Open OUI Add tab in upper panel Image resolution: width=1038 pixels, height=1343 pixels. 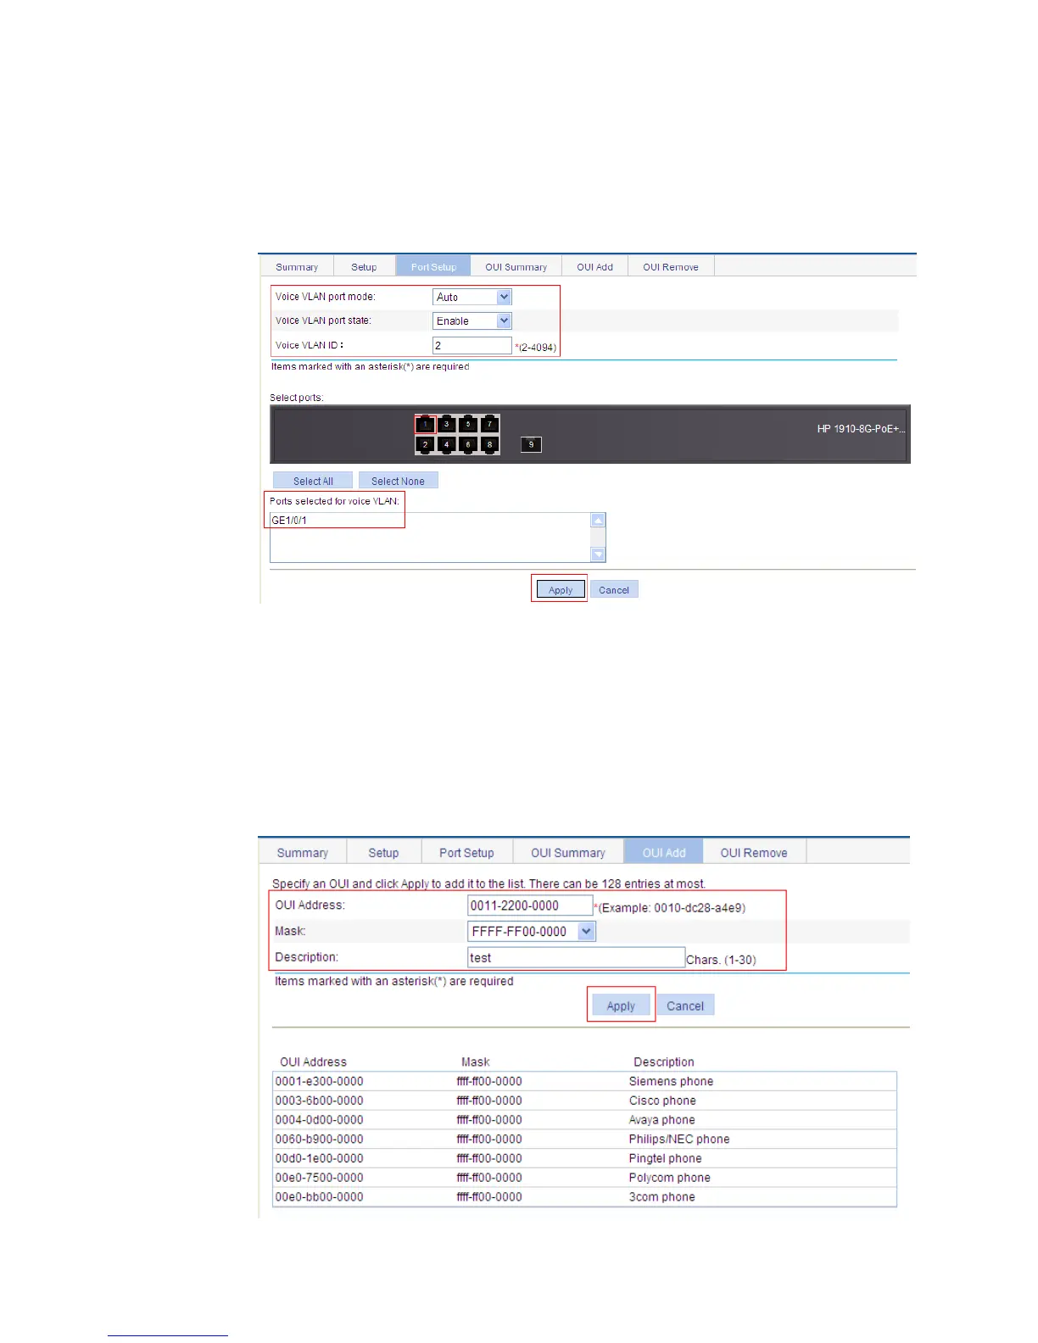tap(594, 266)
